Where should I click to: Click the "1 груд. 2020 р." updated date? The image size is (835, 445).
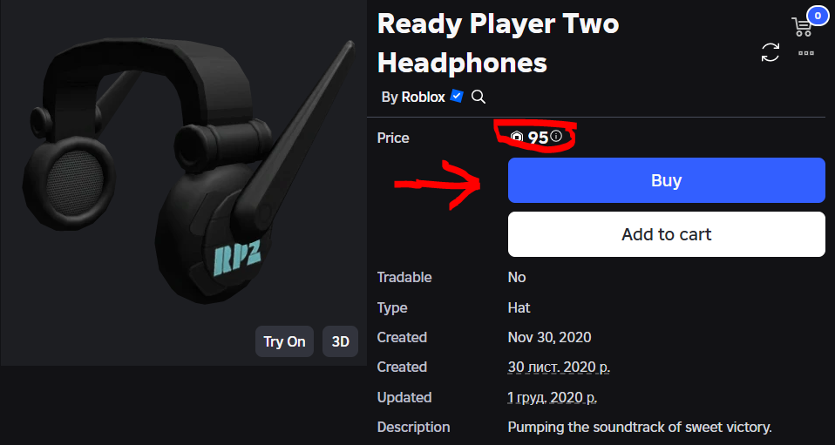pyautogui.click(x=553, y=397)
